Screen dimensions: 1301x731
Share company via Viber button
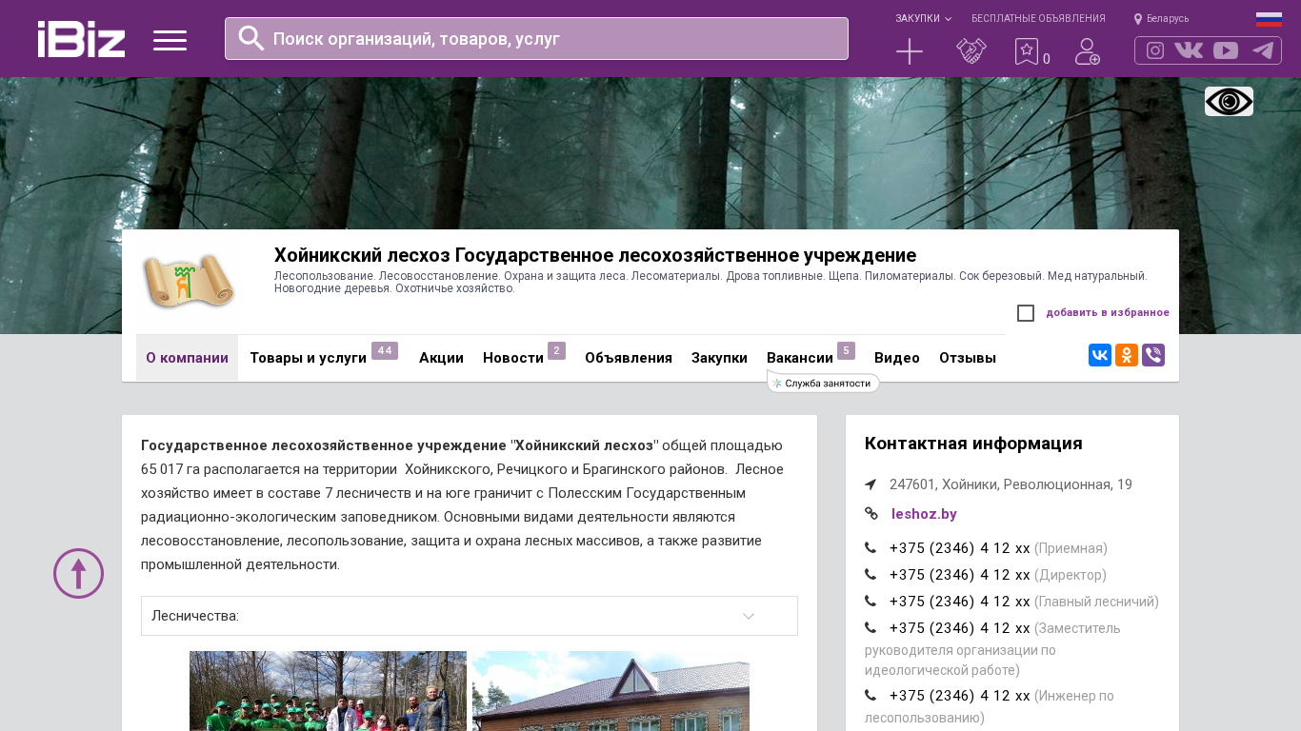pos(1153,355)
